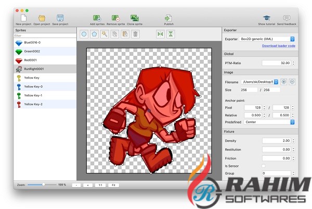Open the Predefined anchor dropdown
The height and width of the screenshot is (209, 312).
(x=269, y=122)
